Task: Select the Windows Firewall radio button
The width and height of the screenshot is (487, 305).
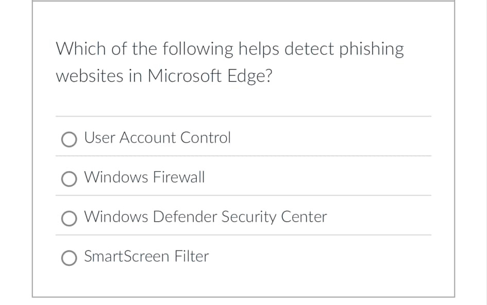Action: 69,178
